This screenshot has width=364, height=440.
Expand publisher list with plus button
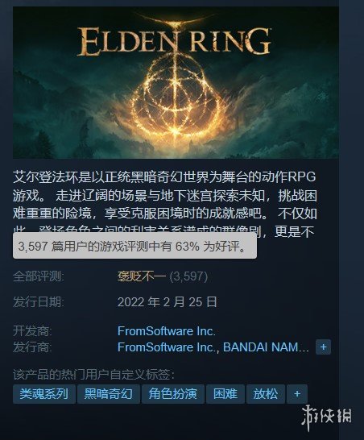click(324, 347)
